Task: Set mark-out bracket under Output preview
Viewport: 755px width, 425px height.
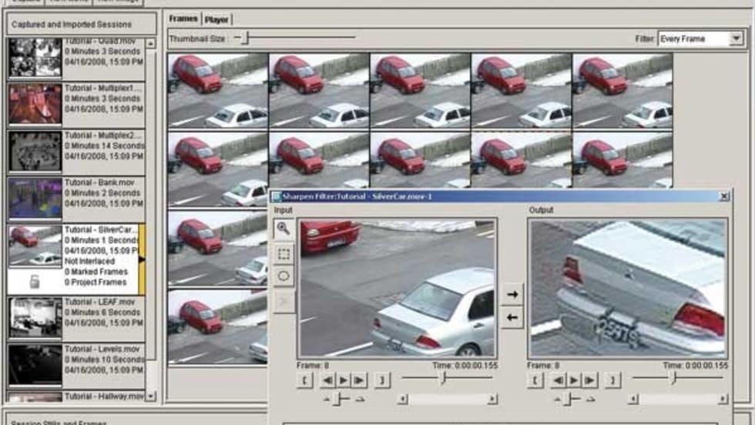Action: (x=611, y=380)
